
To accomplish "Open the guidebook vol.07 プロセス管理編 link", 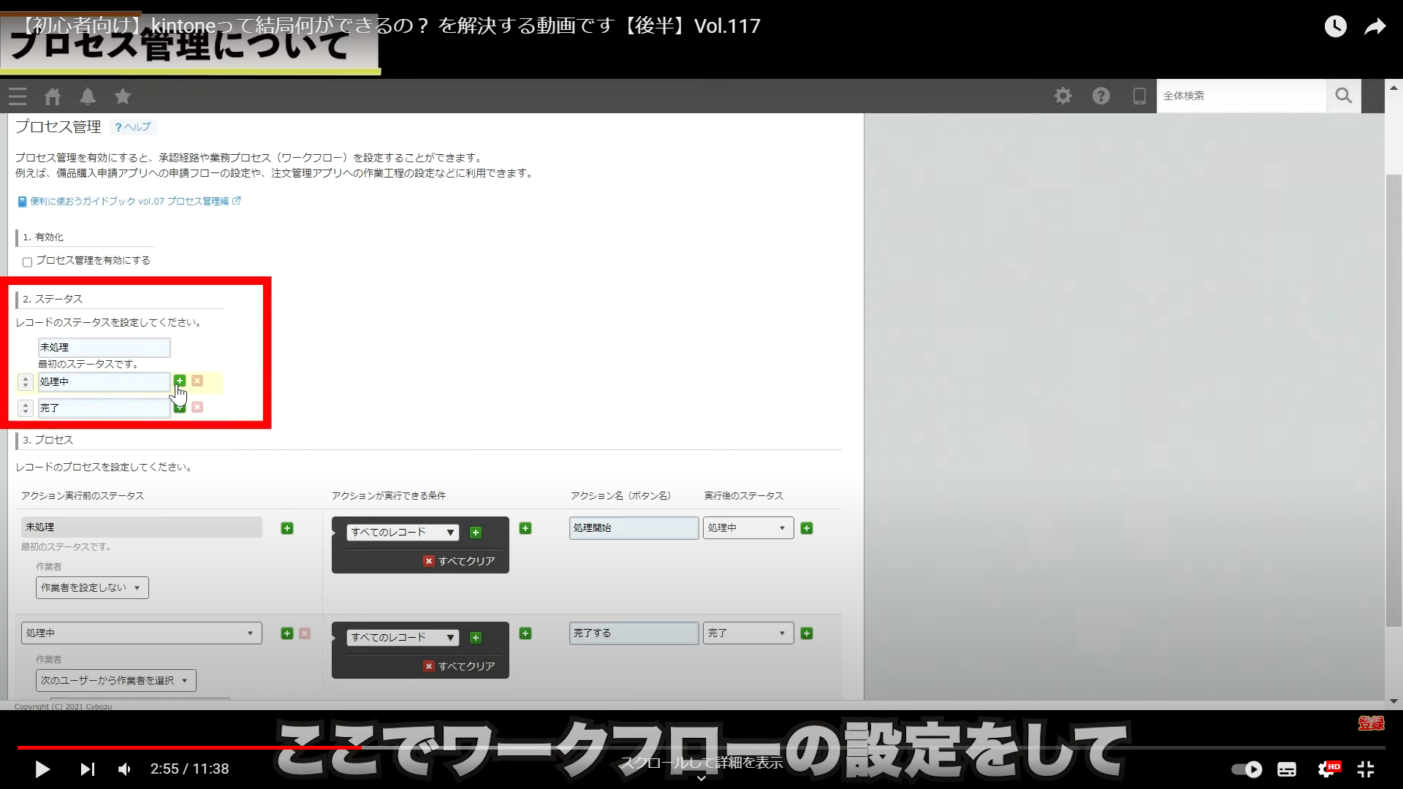I will [129, 201].
